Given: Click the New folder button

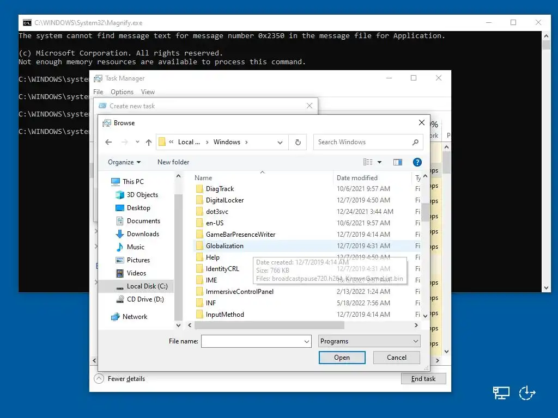Looking at the screenshot, I should [173, 162].
